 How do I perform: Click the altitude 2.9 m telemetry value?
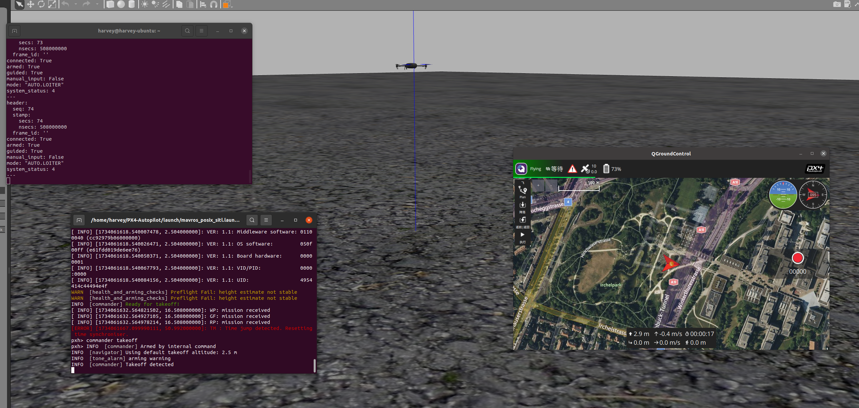point(641,334)
